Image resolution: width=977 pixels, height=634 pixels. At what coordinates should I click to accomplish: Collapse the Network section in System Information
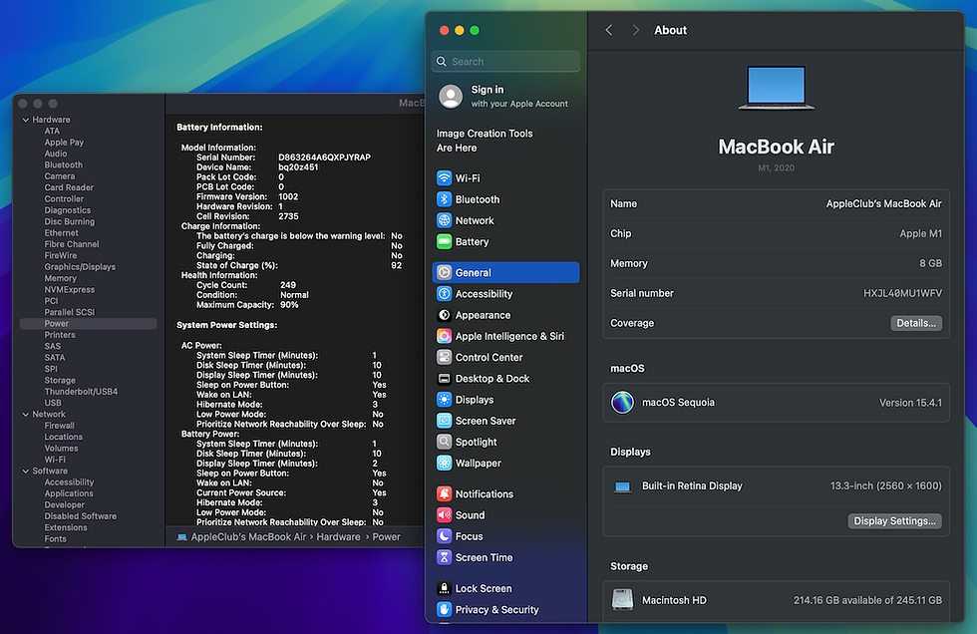pyautogui.click(x=26, y=414)
